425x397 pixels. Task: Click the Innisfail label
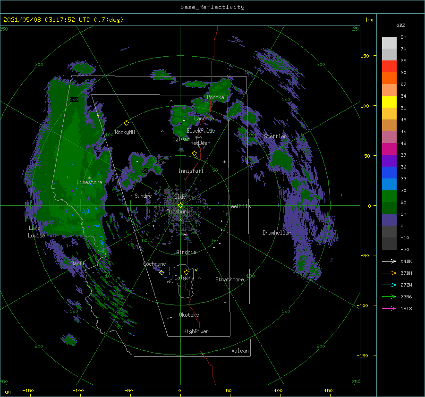pos(191,171)
